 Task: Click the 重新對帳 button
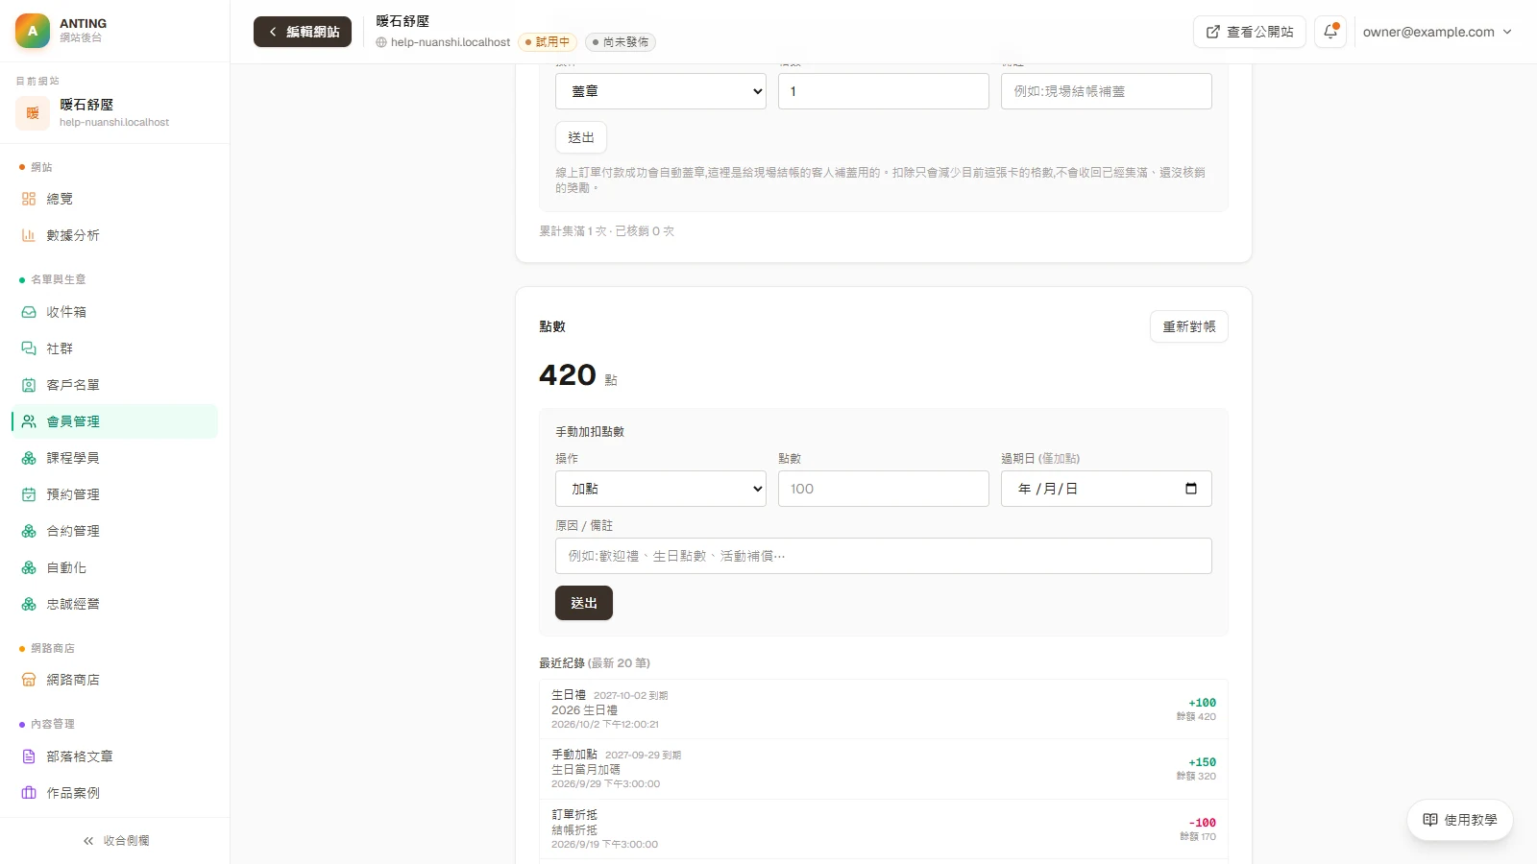[1189, 326]
